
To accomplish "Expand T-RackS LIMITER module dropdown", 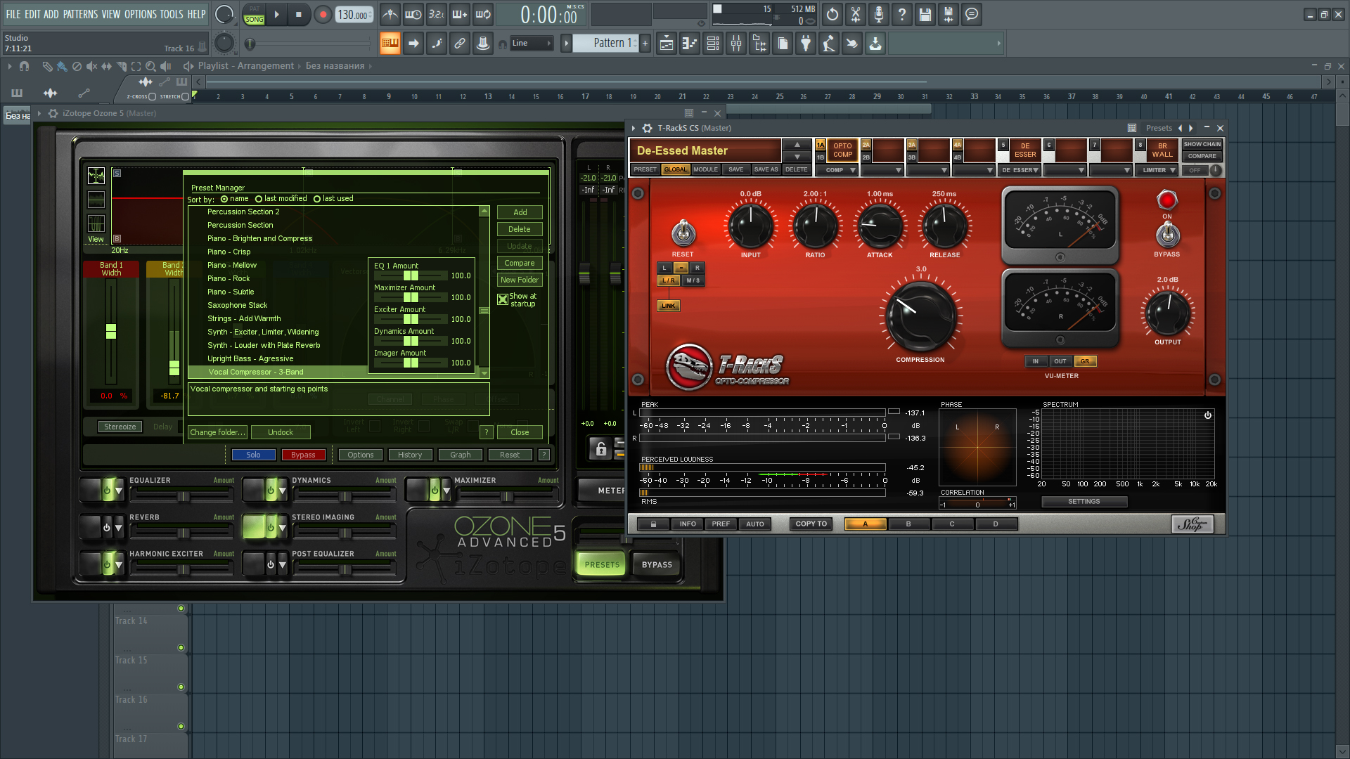I will [1157, 170].
